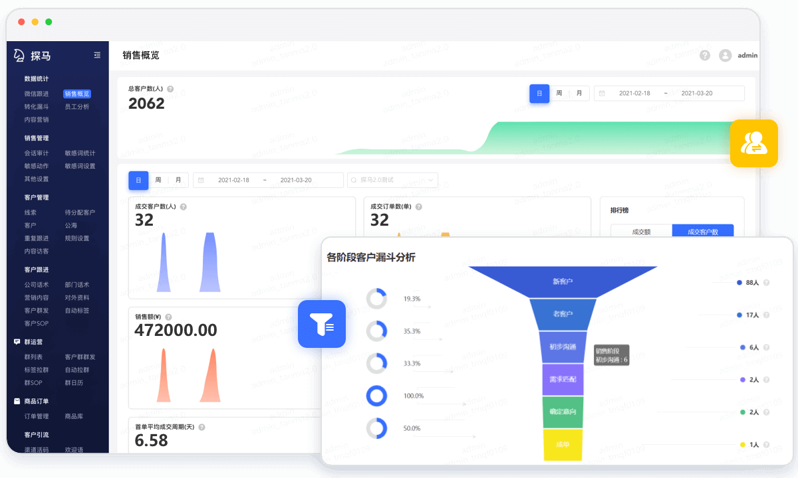The image size is (798, 478).
Task: Open 客户SOP in the sidebar
Action: pyautogui.click(x=37, y=323)
